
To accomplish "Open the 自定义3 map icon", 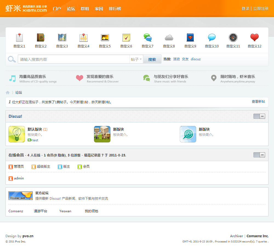I will 62,37.
